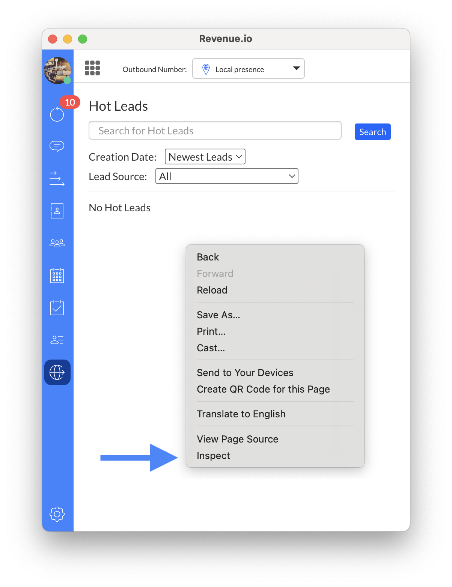Viewport: 452px width, 587px height.
Task: Click the refresh icon with 10 badge
Action: pyautogui.click(x=57, y=114)
